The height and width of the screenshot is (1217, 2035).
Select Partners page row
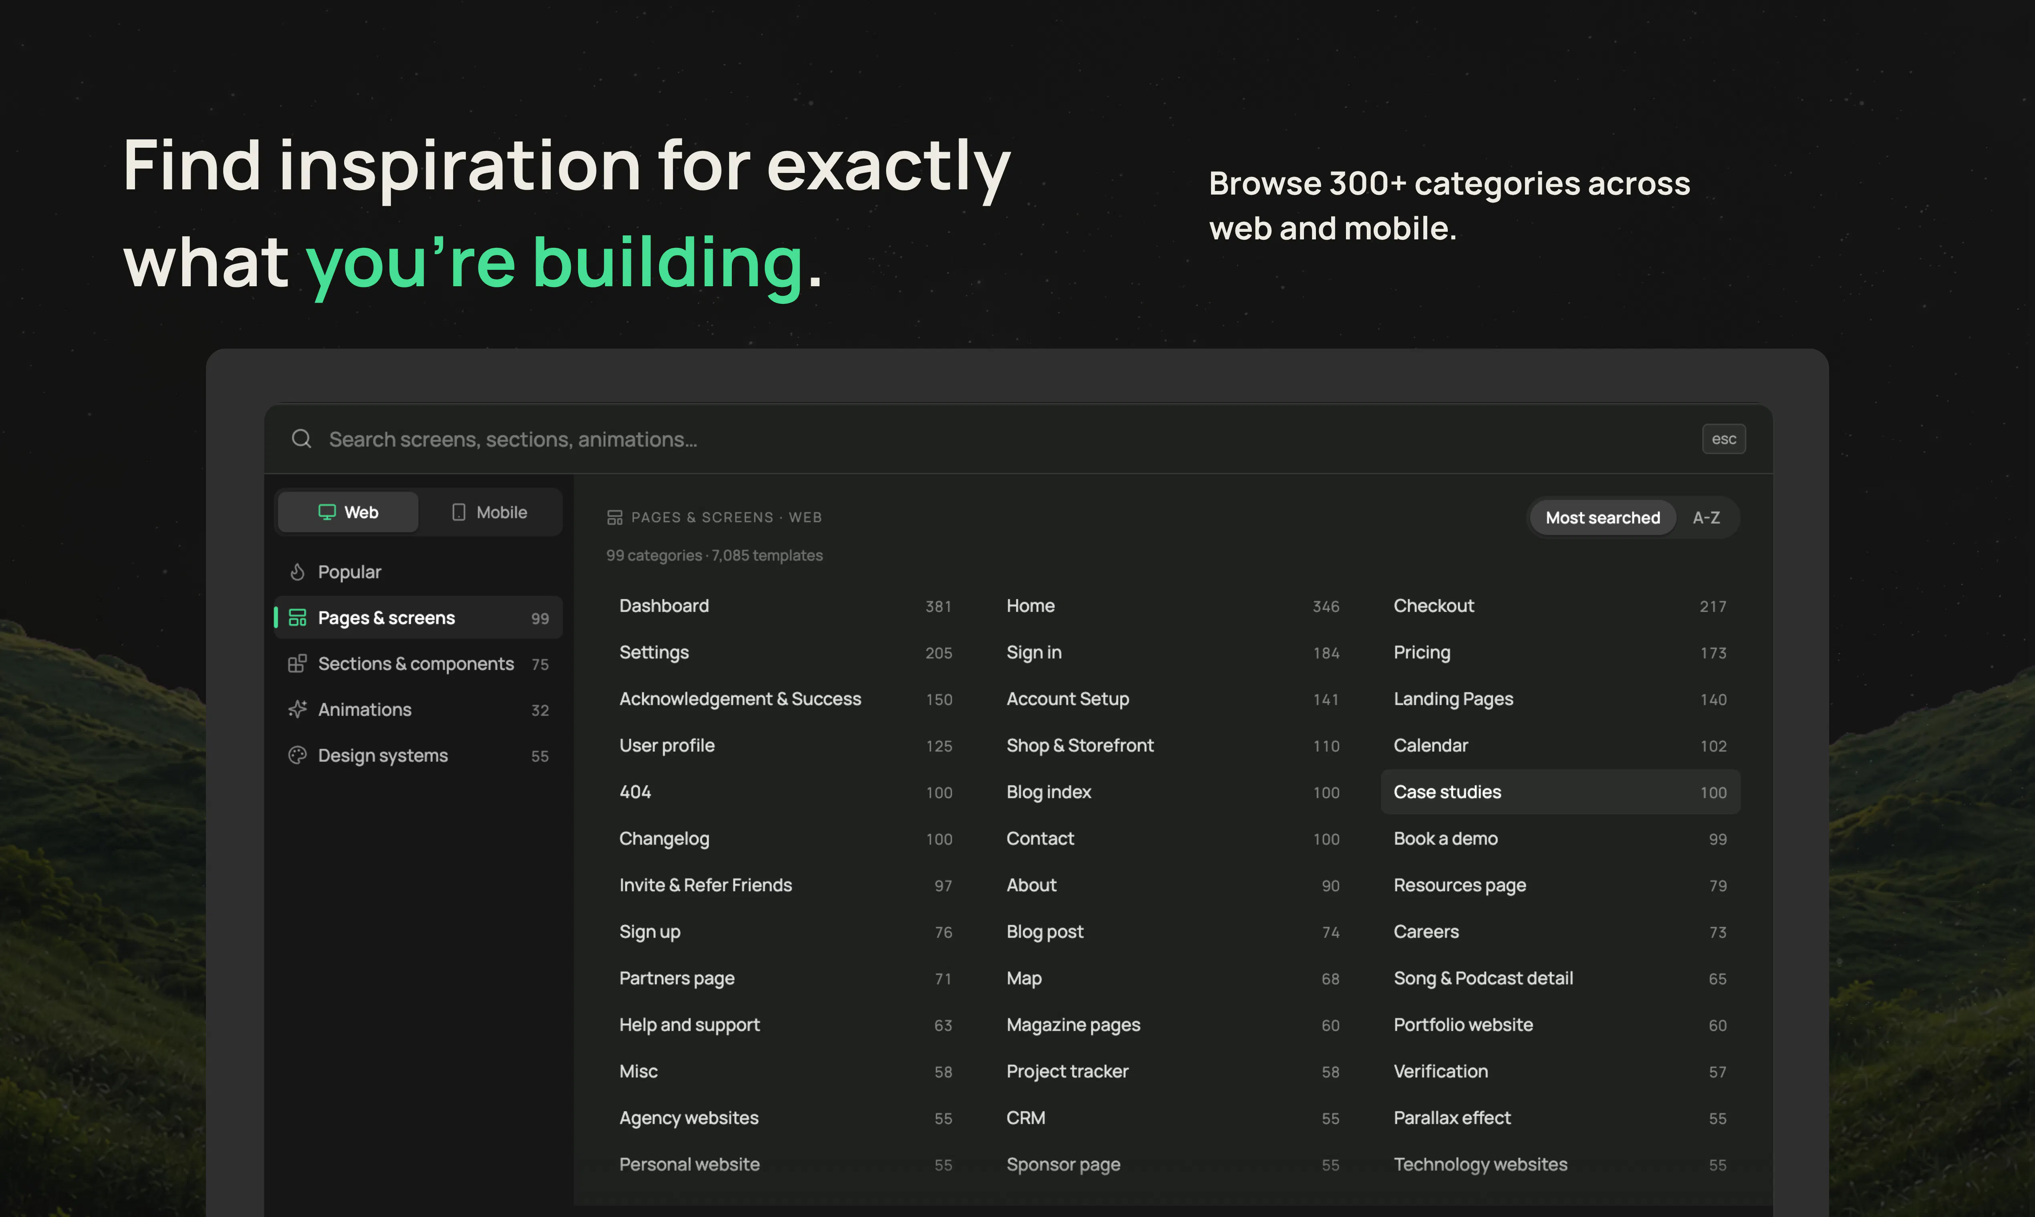(x=786, y=978)
